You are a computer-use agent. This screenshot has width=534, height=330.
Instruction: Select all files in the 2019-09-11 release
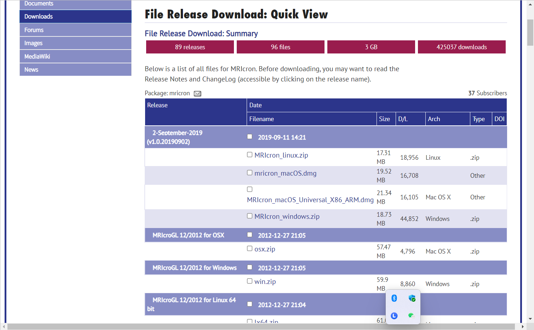tap(250, 137)
